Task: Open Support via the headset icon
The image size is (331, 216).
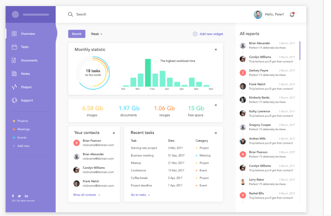Action: (14, 100)
